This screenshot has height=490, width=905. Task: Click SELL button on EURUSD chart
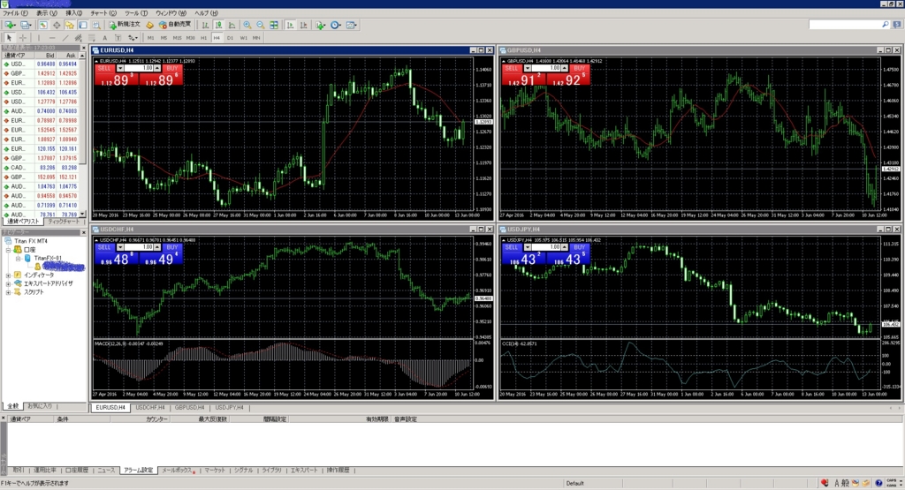(x=104, y=68)
